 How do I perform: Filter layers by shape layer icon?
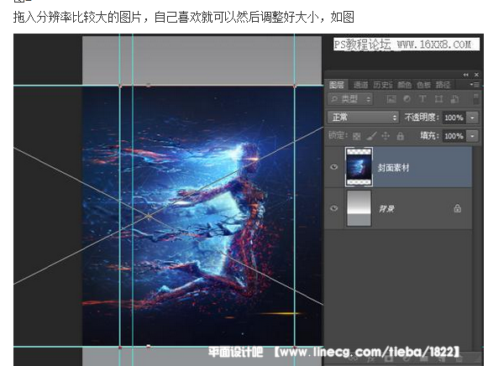(438, 99)
